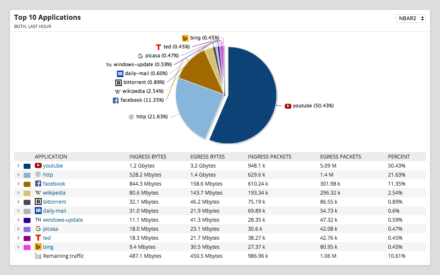Select the bittorrent B icon
440x275 pixels.
[x=38, y=202]
